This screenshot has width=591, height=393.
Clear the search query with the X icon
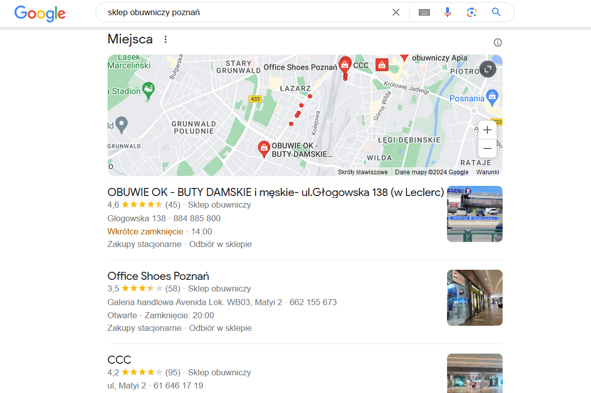(396, 13)
